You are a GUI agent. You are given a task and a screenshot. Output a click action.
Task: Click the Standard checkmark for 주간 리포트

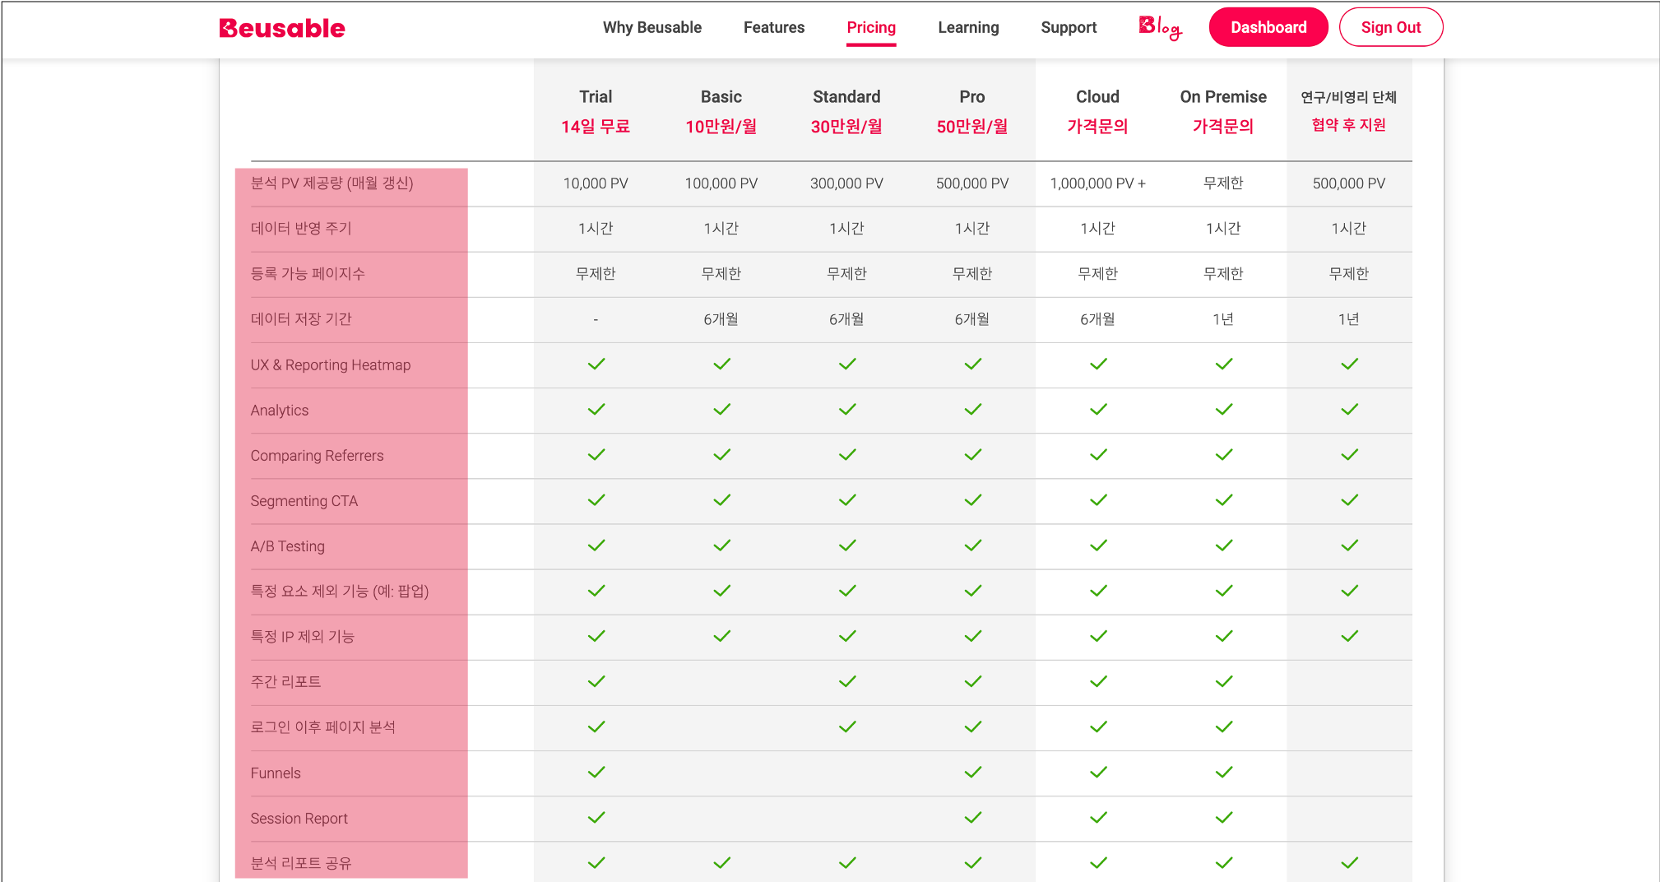[847, 681]
